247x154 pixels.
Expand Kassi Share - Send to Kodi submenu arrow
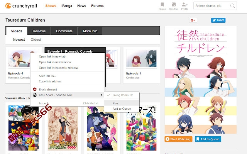tap(102, 95)
